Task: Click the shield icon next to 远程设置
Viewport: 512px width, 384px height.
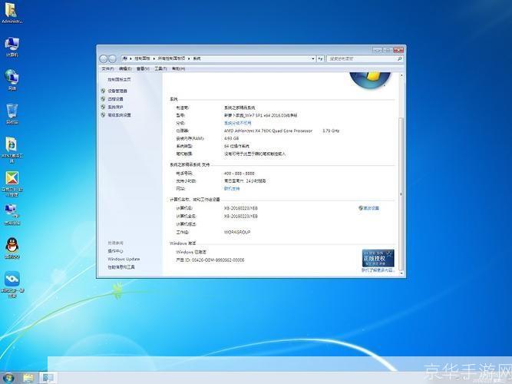Action: [103, 99]
